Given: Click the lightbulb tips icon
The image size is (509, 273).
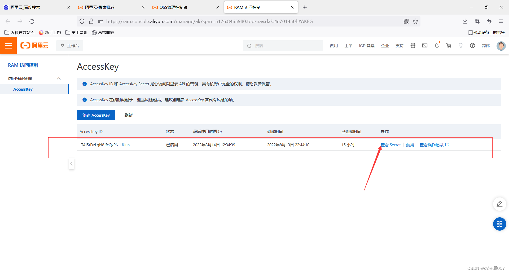Looking at the screenshot, I should (460, 46).
